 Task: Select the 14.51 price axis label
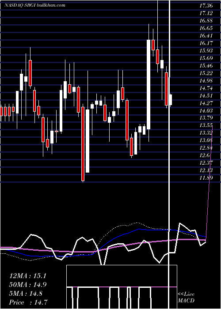pyautogui.click(x=206, y=96)
